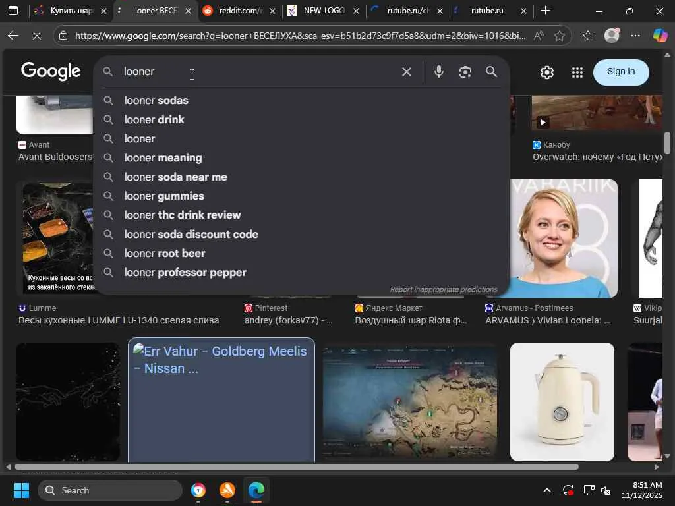Screen dimensions: 675x506
Task: Click the Windows Start button
Action: [x=21, y=490]
